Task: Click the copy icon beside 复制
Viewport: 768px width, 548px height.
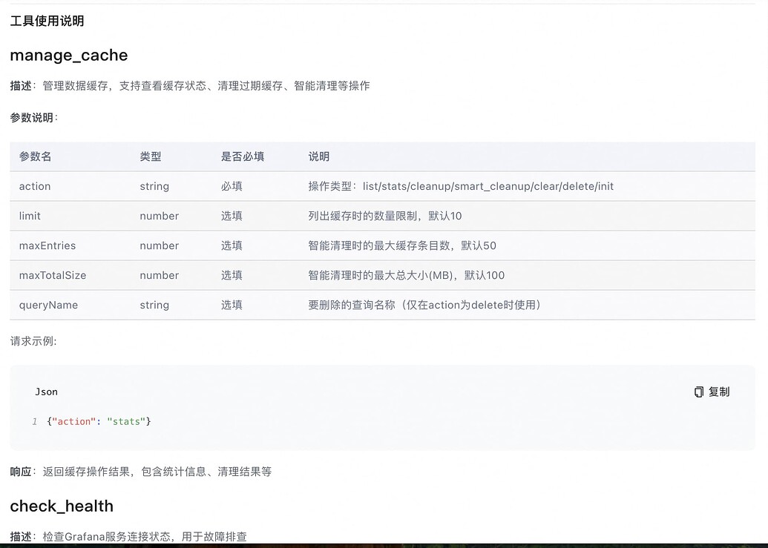Action: (698, 392)
